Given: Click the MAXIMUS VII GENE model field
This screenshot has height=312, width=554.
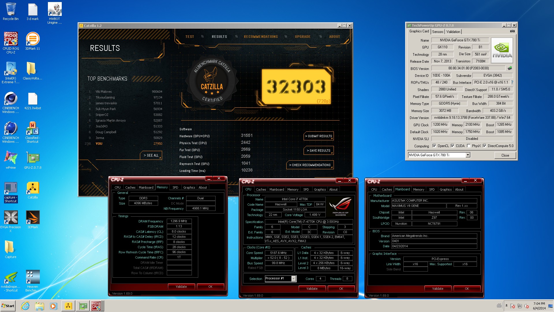Looking at the screenshot, I should tap(419, 206).
